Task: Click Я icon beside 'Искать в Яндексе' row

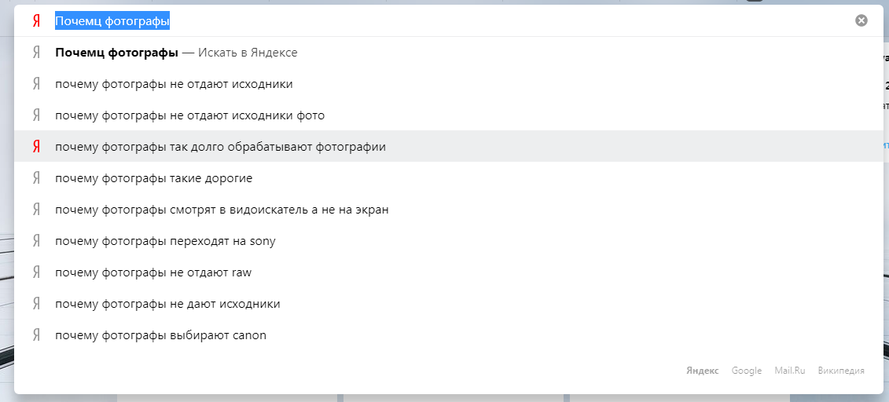Action: [x=36, y=53]
